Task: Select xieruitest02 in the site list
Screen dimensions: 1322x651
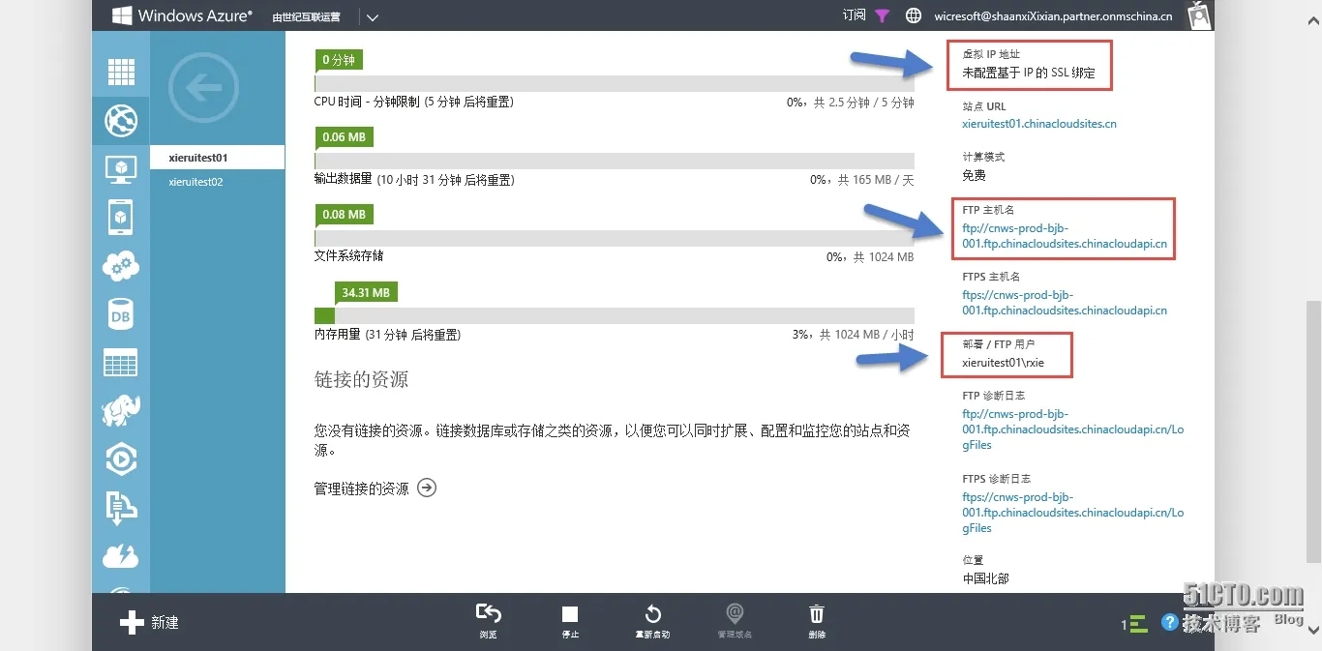Action: point(218,182)
